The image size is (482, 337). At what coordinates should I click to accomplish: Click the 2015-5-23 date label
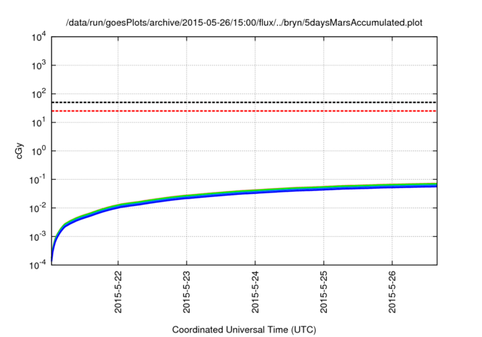(x=187, y=292)
